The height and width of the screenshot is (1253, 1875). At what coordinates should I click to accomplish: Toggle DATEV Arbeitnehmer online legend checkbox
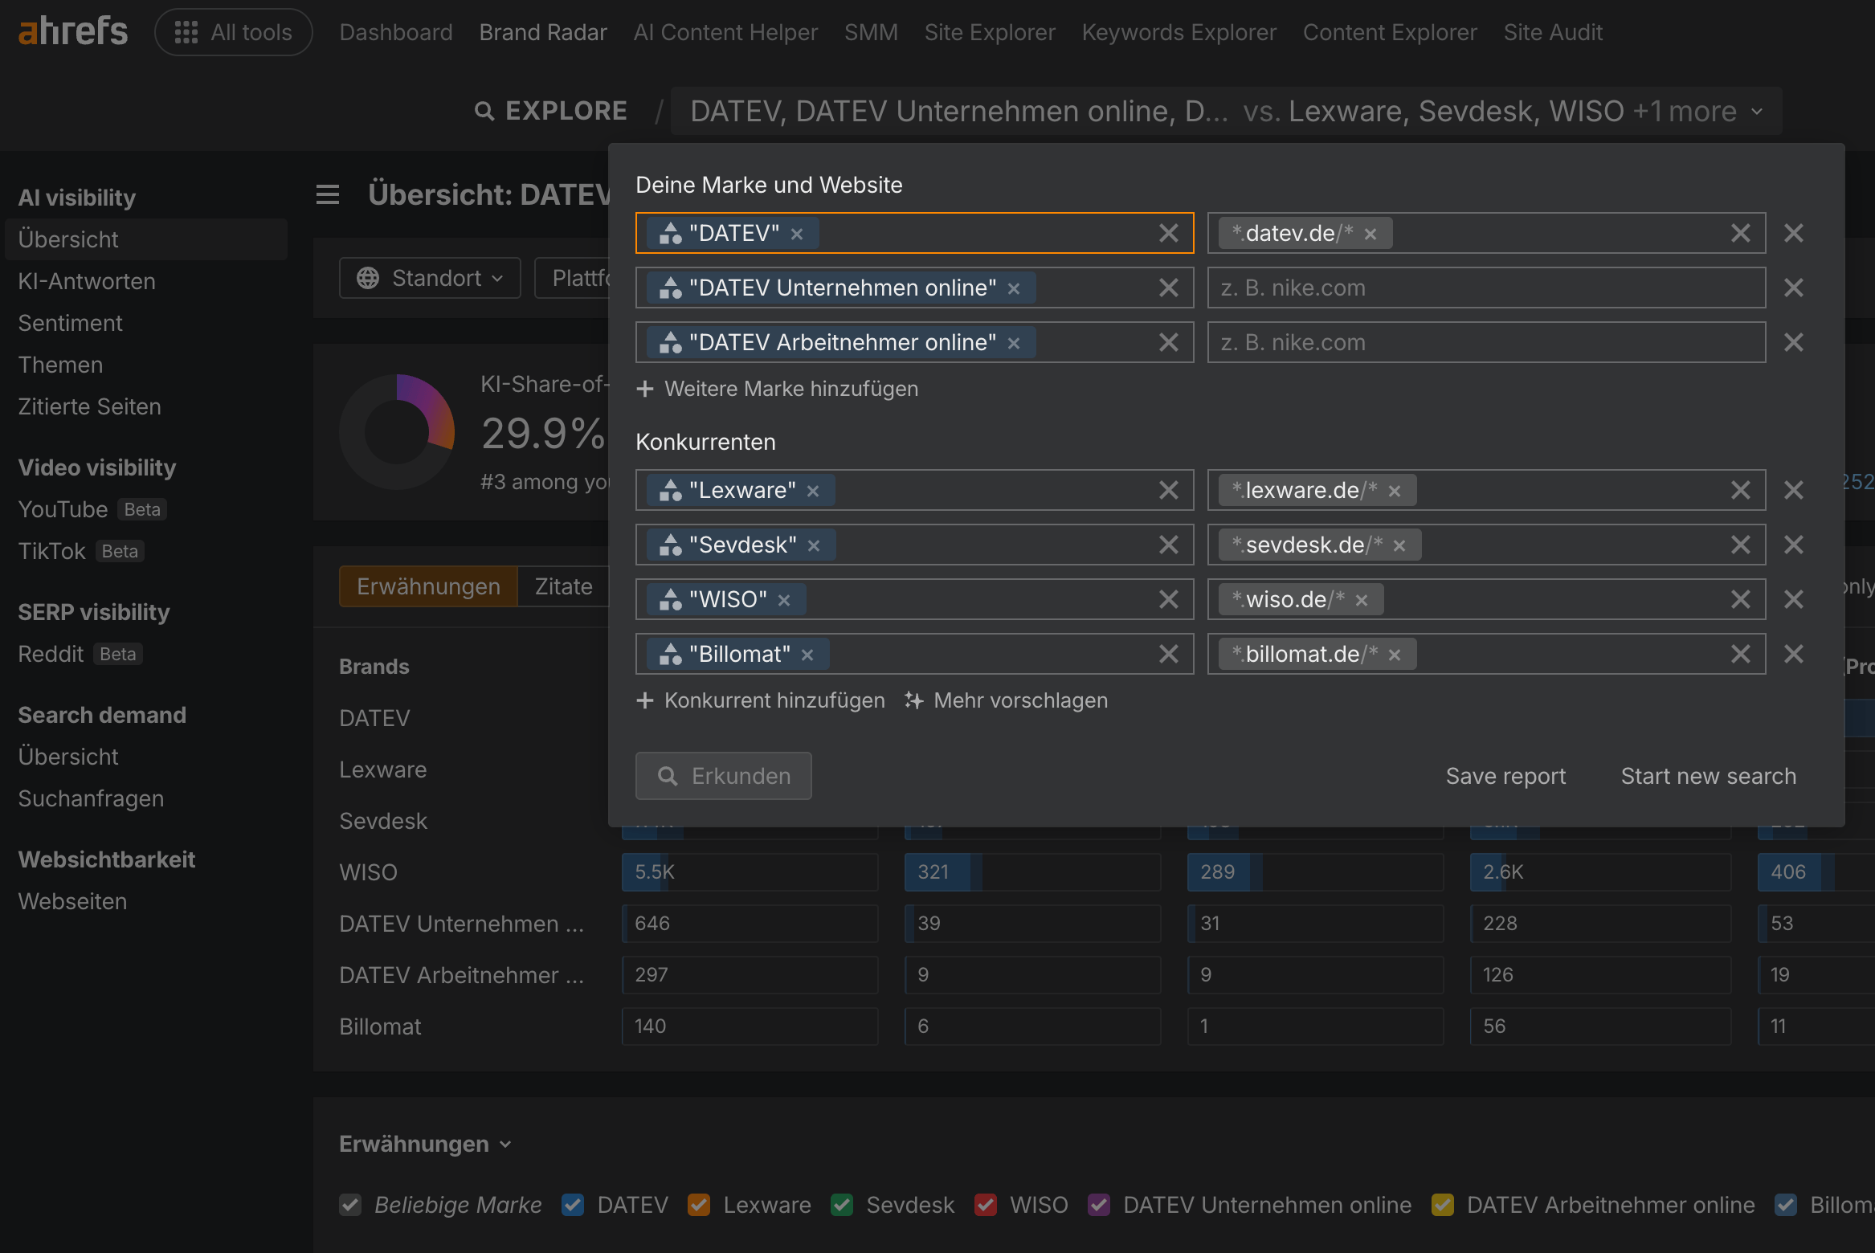coord(1443,1205)
